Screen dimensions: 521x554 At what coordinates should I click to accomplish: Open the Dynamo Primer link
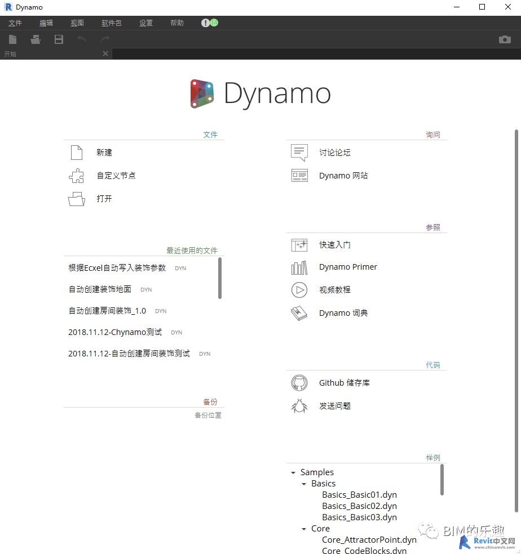click(348, 267)
